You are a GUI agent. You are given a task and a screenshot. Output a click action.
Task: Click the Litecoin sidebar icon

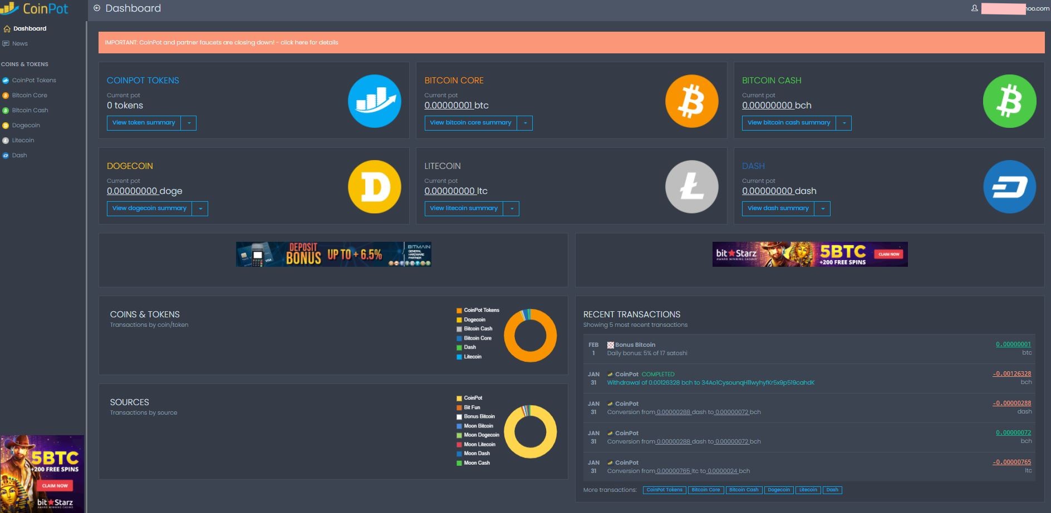[6, 141]
